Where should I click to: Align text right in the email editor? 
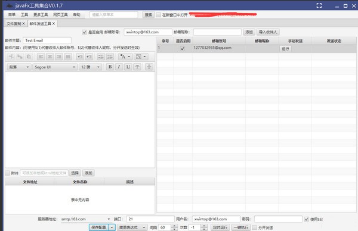pos(59,57)
